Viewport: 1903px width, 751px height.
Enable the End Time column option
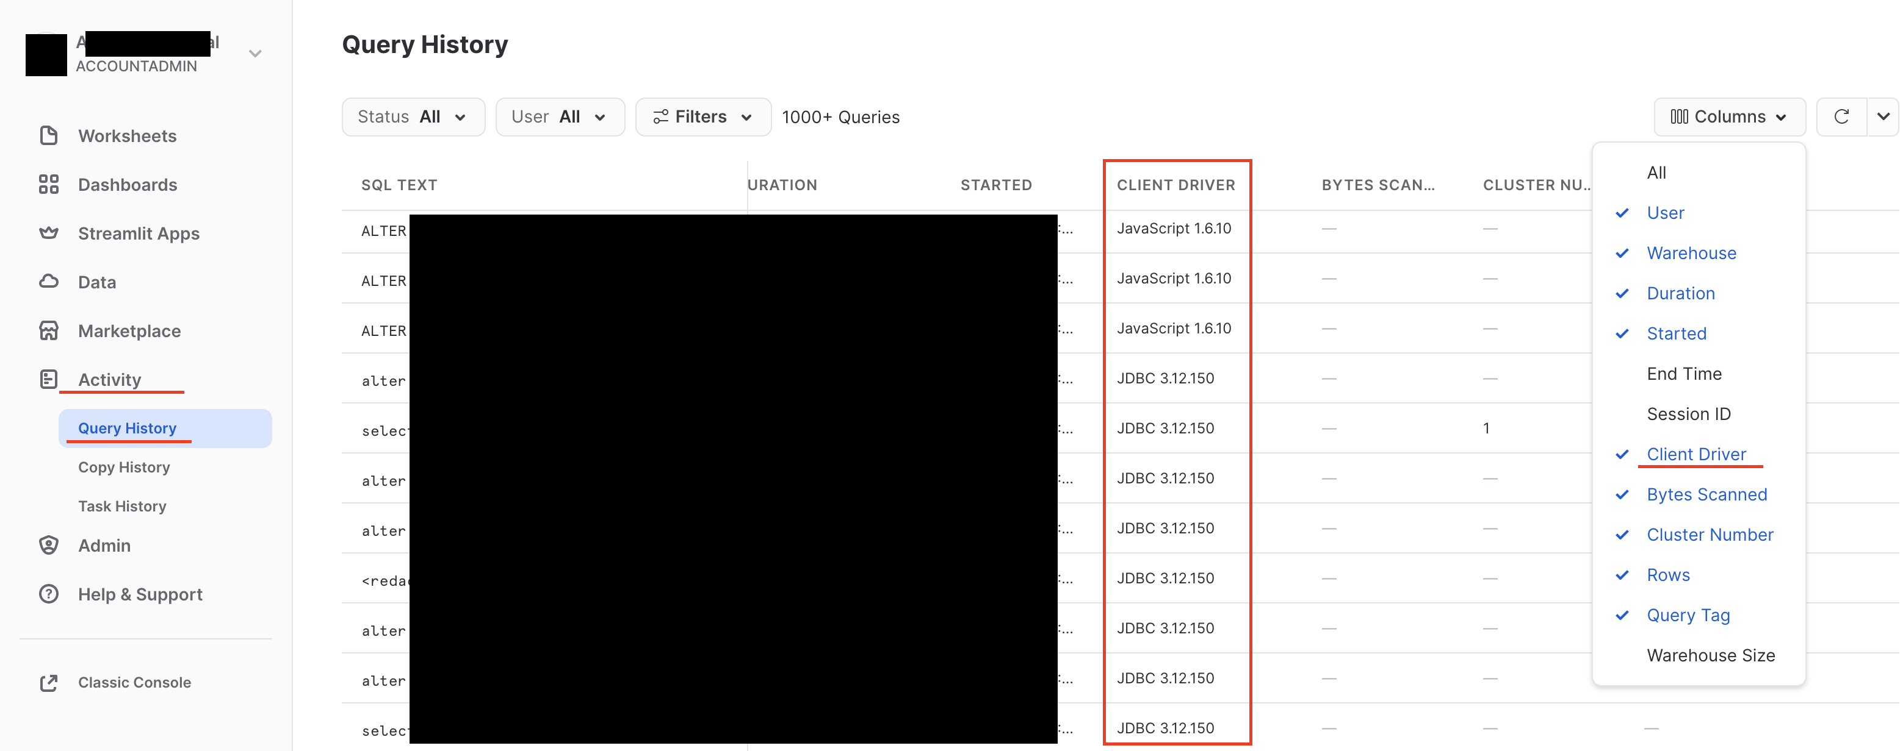[1684, 374]
